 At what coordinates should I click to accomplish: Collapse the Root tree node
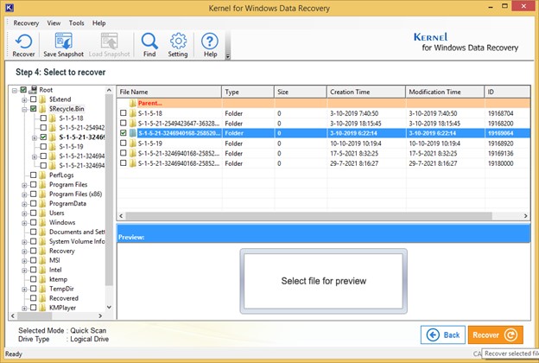pos(15,91)
